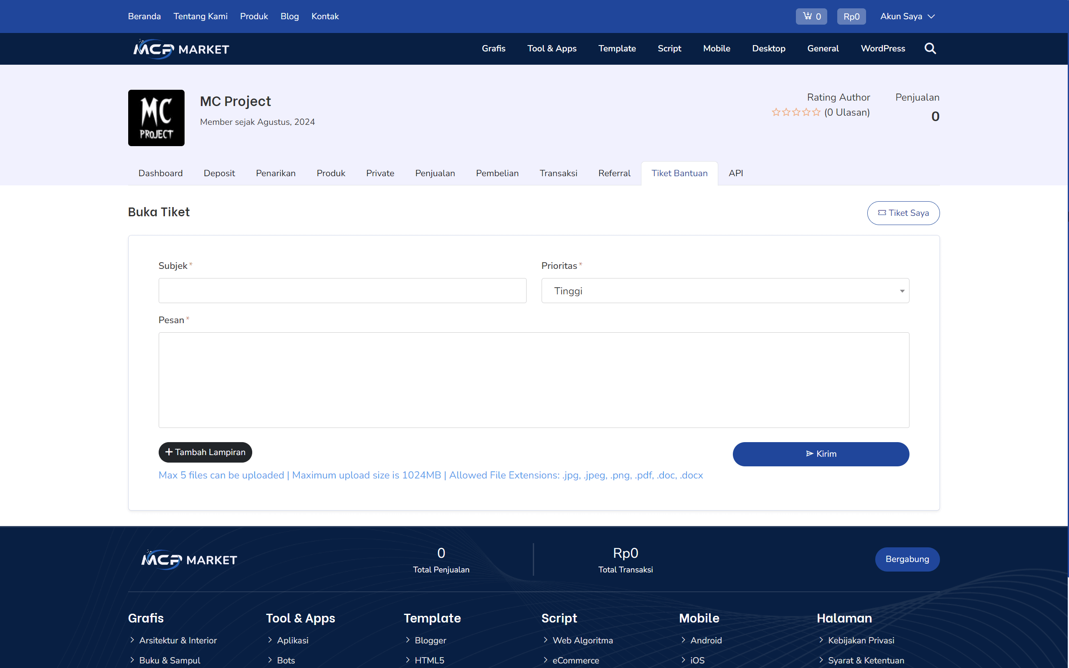Open the Blog menu item
The width and height of the screenshot is (1069, 668).
[x=289, y=16]
